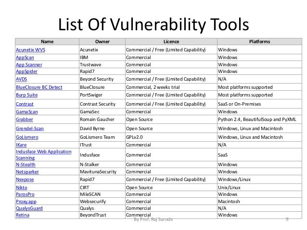
Task: Follow the GamaScan hyperlink
Action: (x=27, y=112)
